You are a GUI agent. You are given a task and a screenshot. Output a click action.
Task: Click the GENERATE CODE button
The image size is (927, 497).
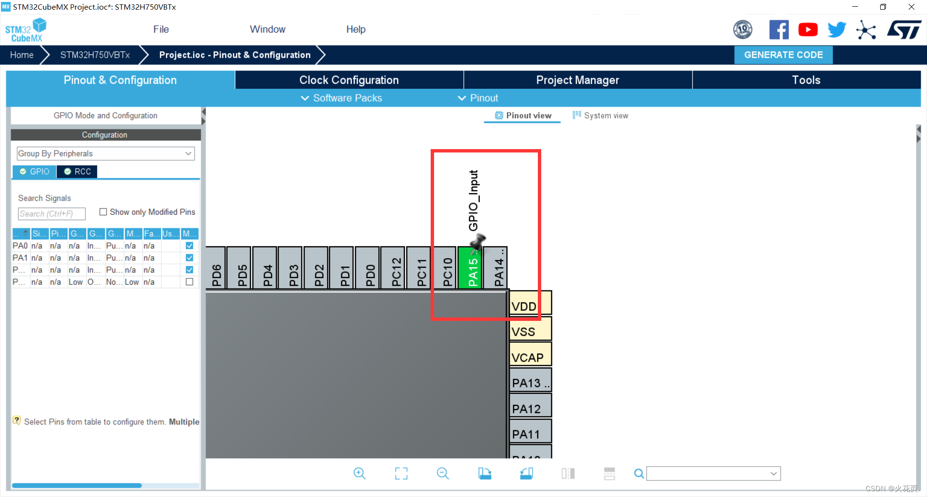[783, 55]
